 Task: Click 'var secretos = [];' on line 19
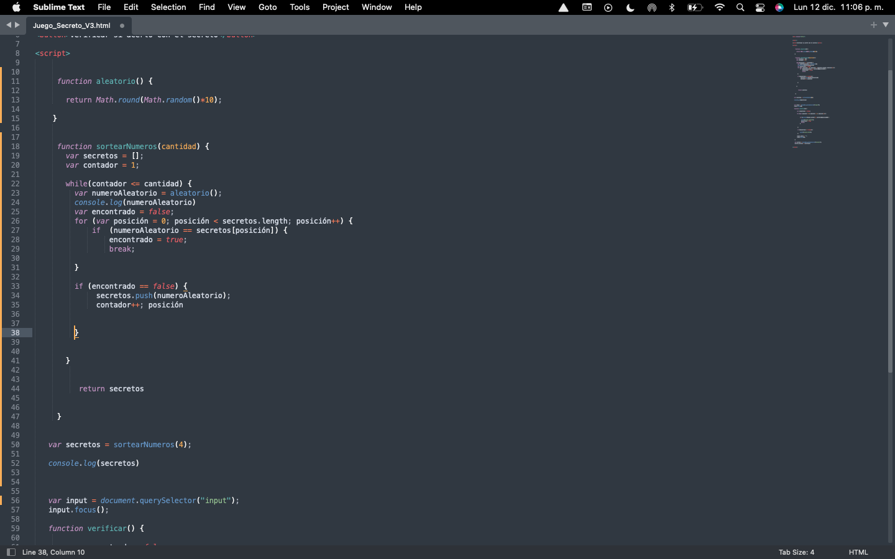click(x=104, y=156)
